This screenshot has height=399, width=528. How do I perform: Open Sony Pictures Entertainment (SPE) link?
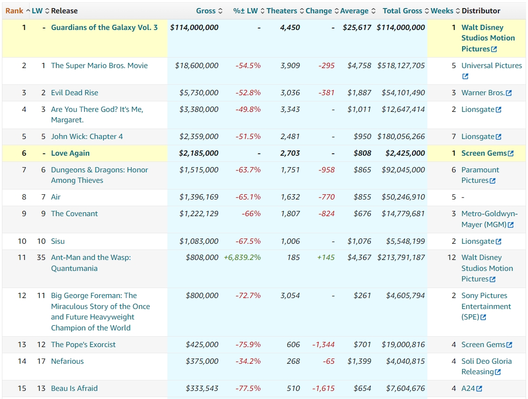(486, 306)
